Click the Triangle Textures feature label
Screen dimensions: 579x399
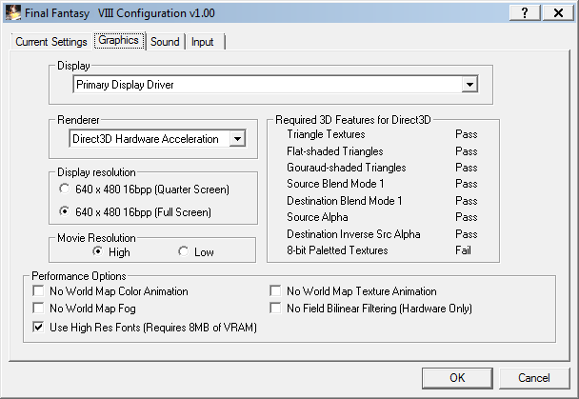click(326, 134)
